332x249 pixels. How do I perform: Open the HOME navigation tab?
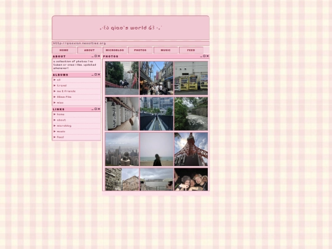pyautogui.click(x=64, y=50)
